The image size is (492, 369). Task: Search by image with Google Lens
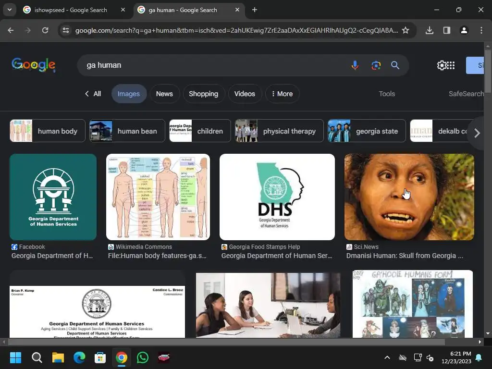(x=376, y=65)
